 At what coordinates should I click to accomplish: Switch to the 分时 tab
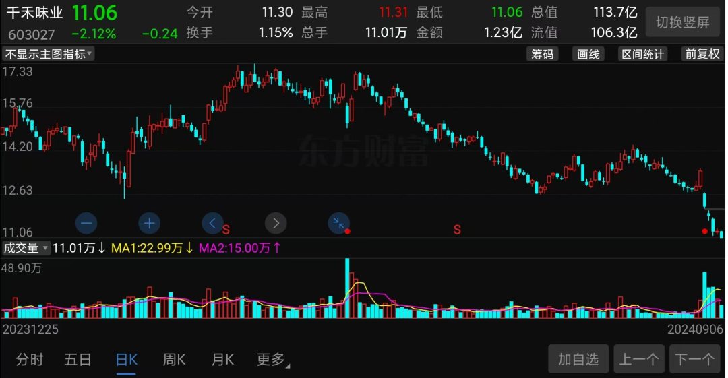[30, 359]
